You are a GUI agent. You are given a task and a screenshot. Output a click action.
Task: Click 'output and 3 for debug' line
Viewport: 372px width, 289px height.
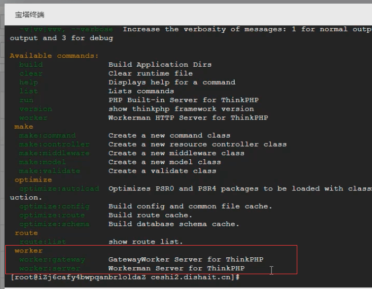click(61, 38)
